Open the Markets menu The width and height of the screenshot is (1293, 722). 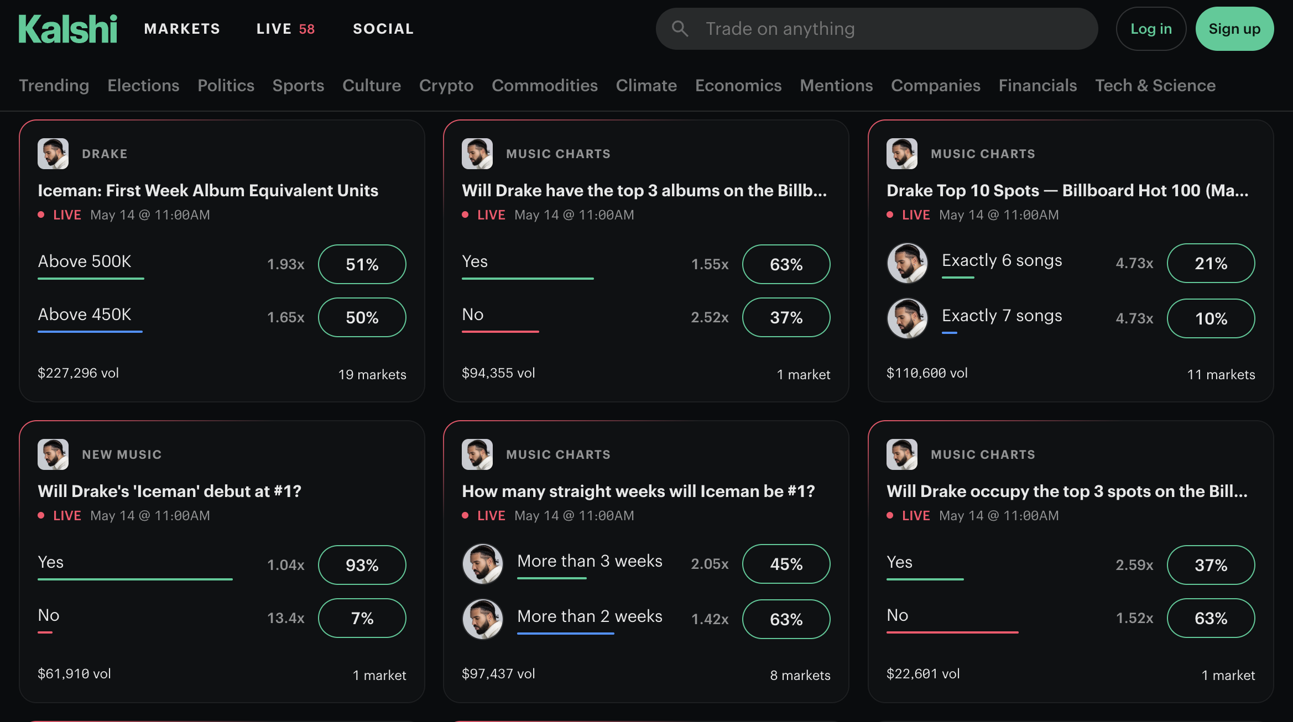182,29
